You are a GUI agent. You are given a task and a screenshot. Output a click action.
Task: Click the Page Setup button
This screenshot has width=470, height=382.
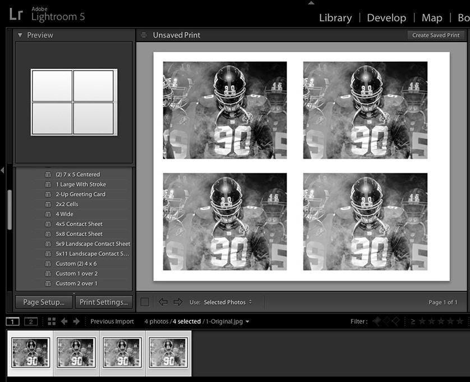(x=43, y=302)
